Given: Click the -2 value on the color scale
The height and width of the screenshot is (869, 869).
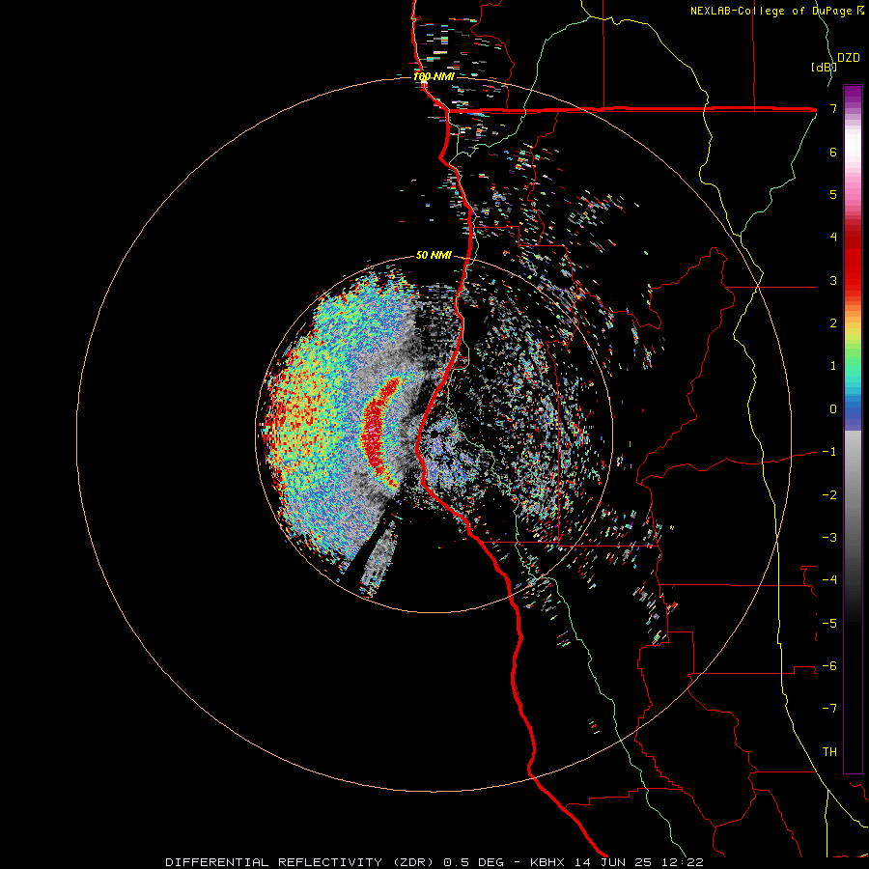Looking at the screenshot, I should pos(829,495).
